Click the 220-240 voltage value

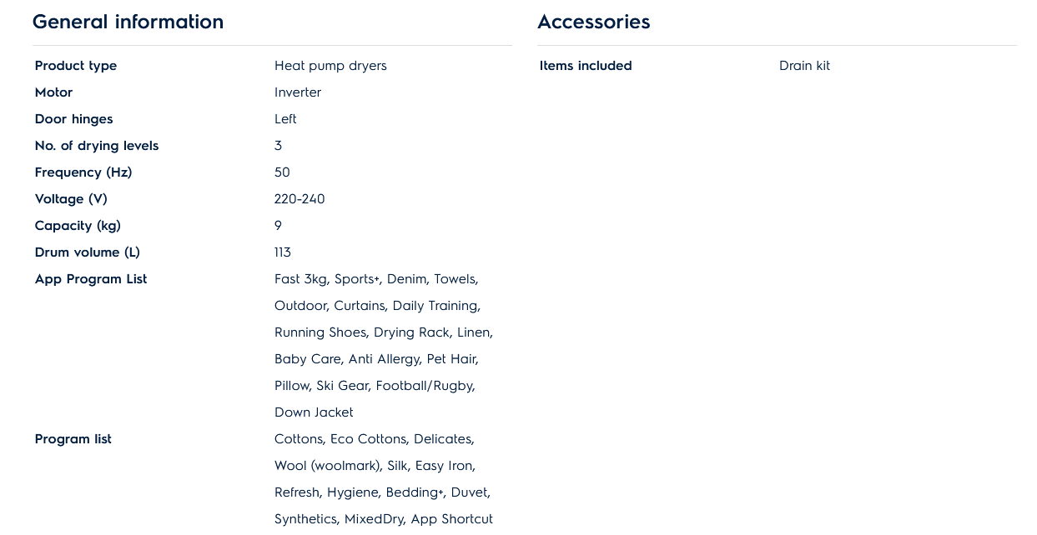[300, 199]
